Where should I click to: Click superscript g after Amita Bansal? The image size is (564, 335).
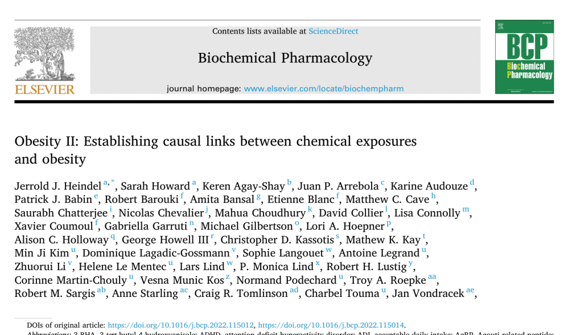click(x=259, y=196)
